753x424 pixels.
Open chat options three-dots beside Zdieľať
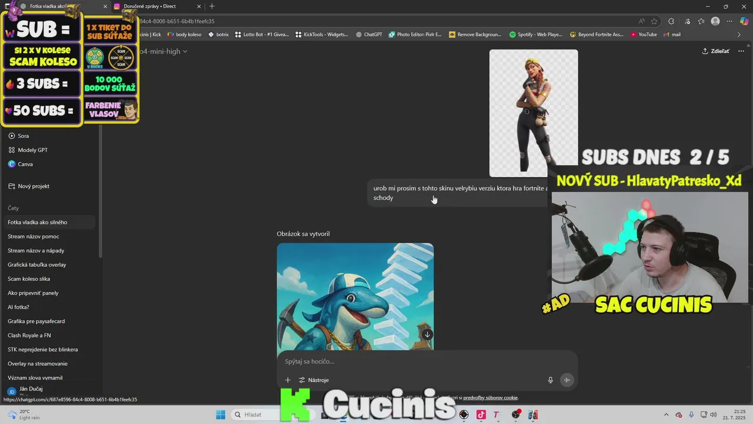[x=741, y=51]
